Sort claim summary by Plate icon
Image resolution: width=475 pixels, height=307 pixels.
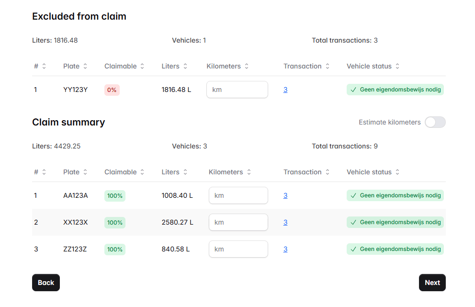coord(85,172)
